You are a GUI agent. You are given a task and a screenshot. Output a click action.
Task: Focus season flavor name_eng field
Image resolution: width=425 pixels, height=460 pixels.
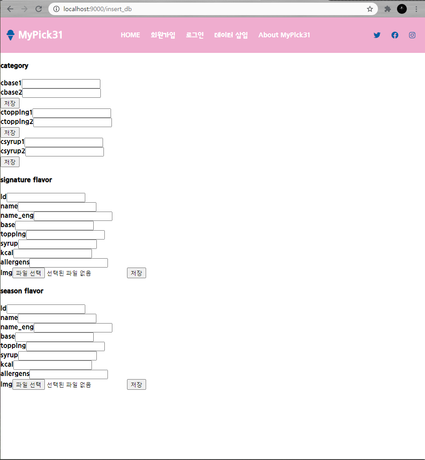pos(73,328)
